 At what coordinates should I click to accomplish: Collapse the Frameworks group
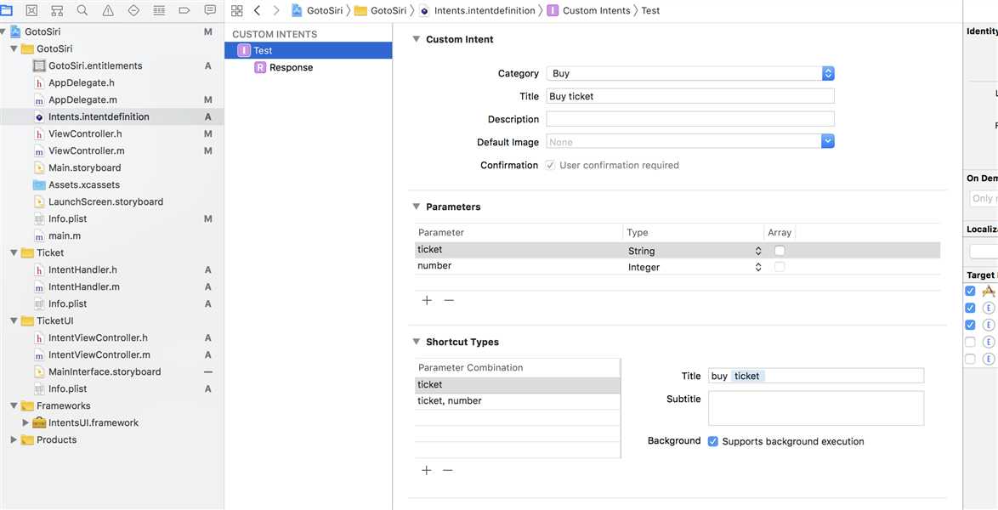[x=14, y=405]
